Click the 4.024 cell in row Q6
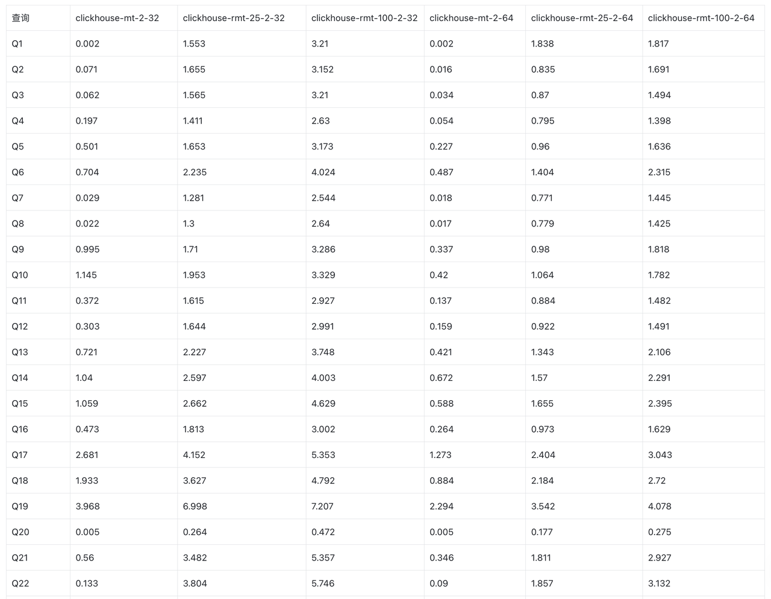 click(x=322, y=172)
